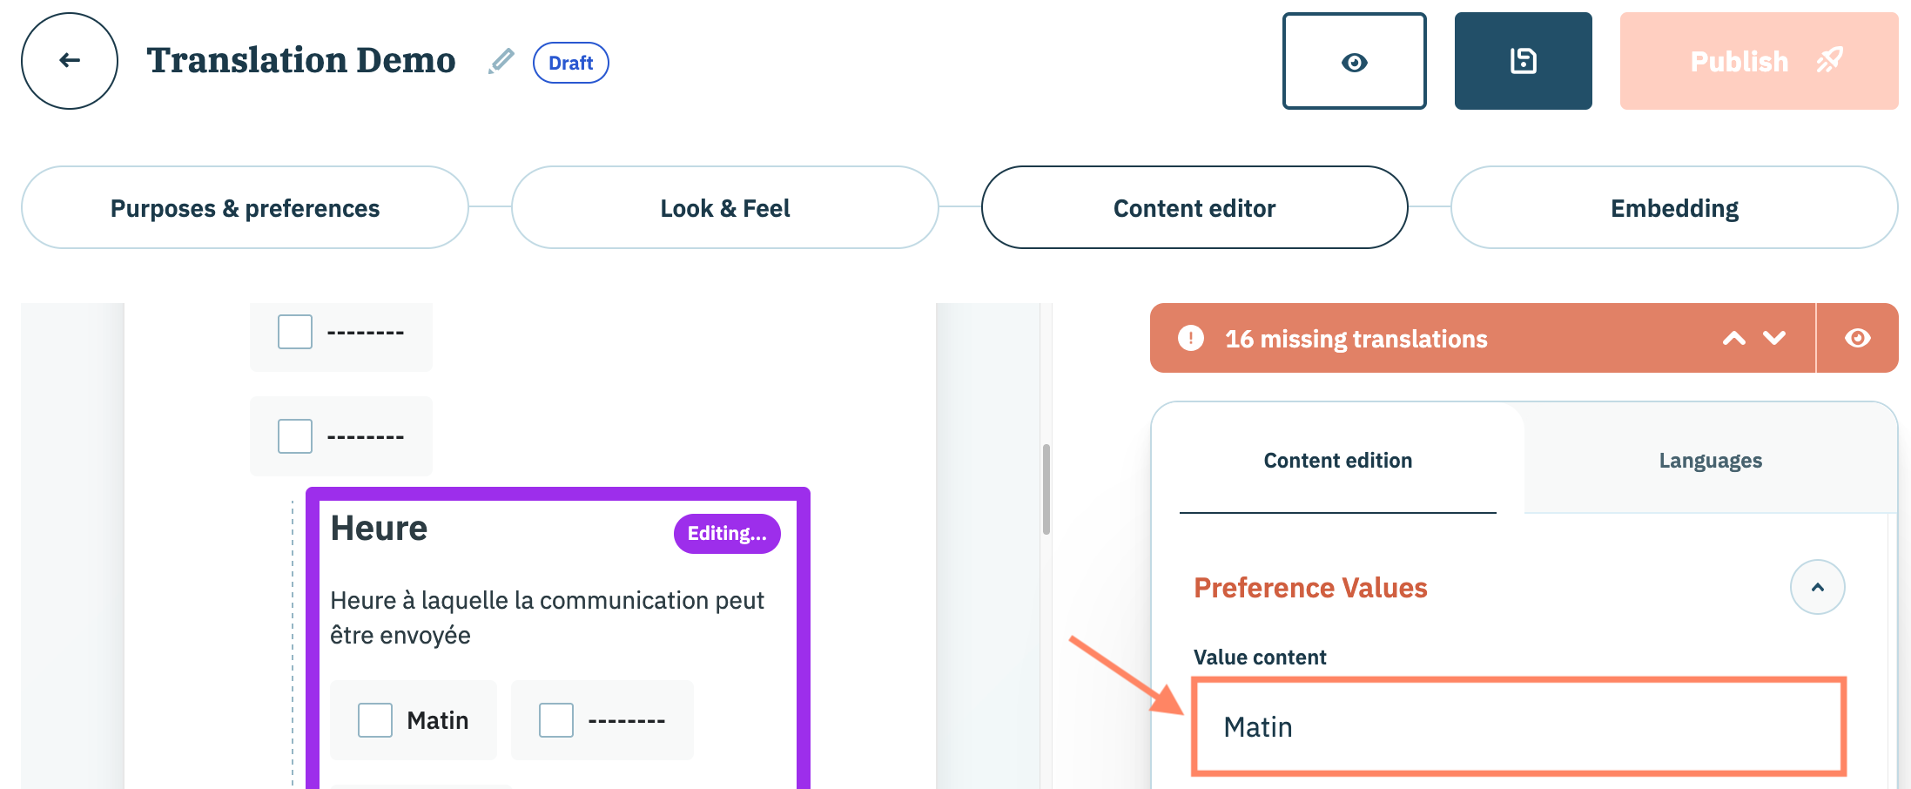The height and width of the screenshot is (789, 1911).
Task: Open preview with top eye button
Action: point(1354,61)
